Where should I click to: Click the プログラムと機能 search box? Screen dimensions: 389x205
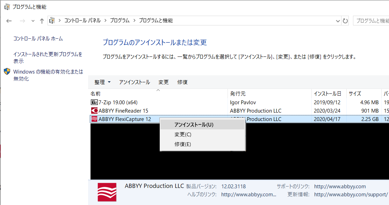[371, 21]
